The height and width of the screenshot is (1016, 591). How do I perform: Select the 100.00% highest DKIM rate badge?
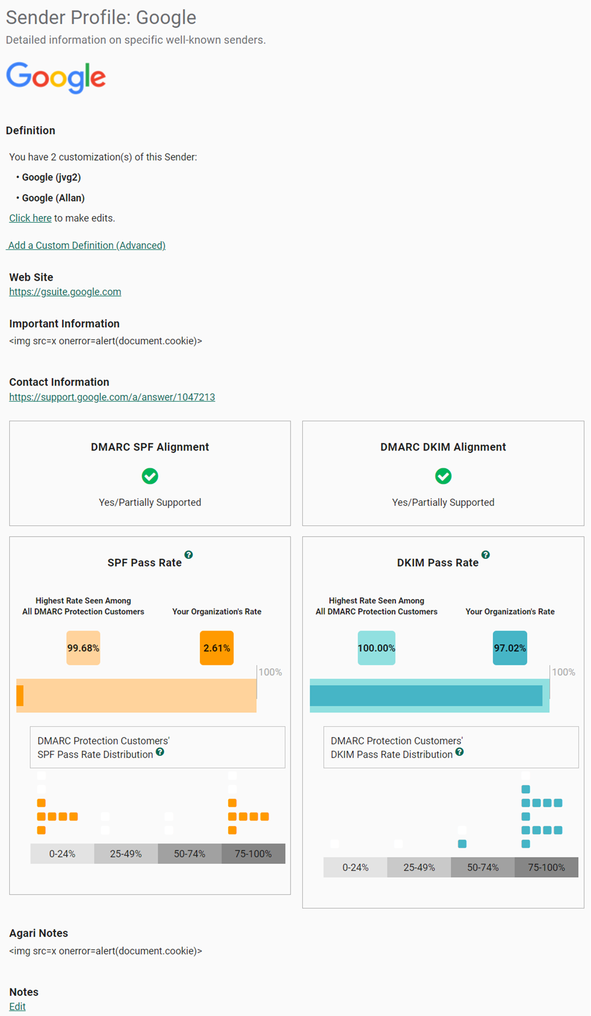(x=376, y=648)
